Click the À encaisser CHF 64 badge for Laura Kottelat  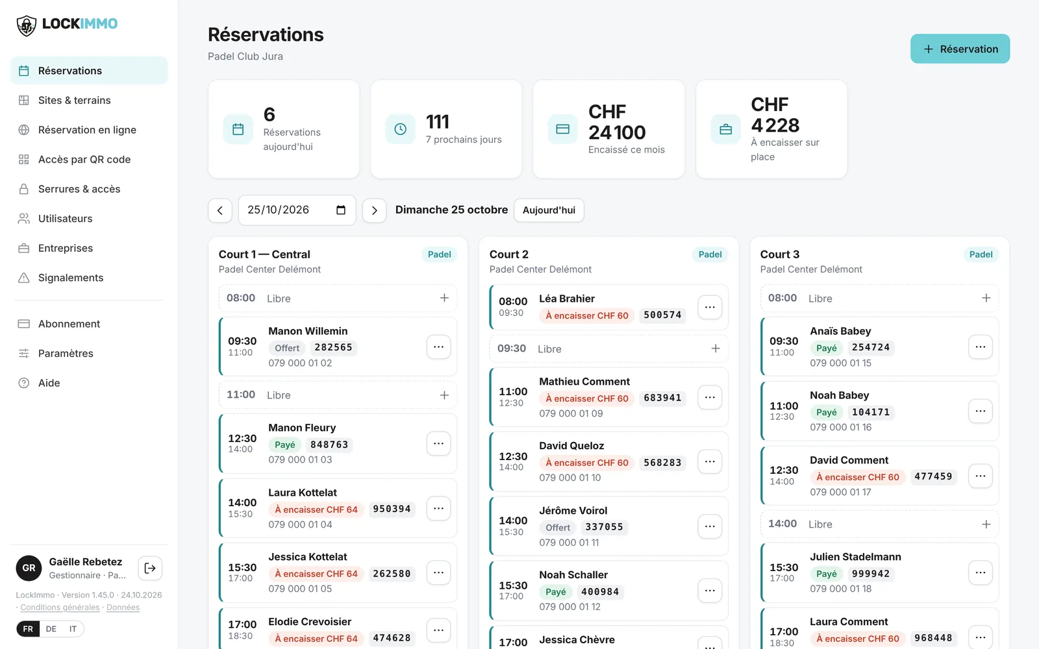pyautogui.click(x=316, y=509)
